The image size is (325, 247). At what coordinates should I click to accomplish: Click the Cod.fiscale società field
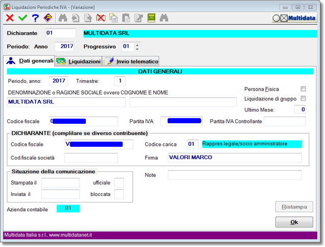(91, 158)
